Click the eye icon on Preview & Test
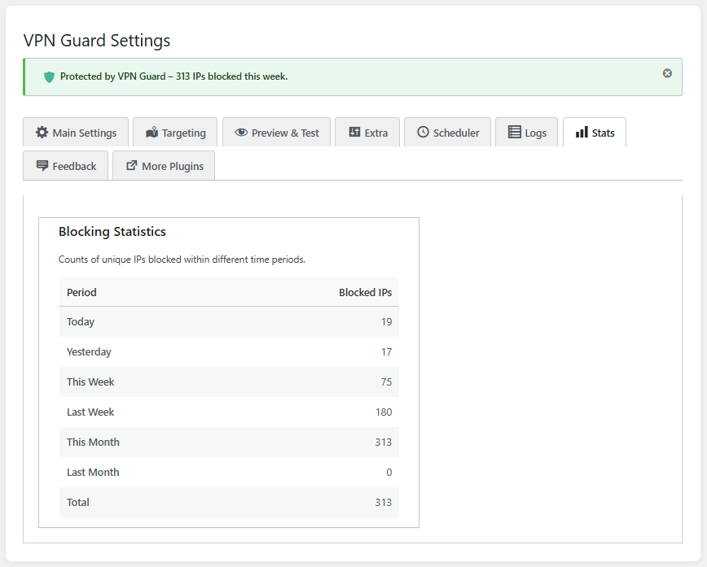The height and width of the screenshot is (567, 707). click(x=241, y=133)
